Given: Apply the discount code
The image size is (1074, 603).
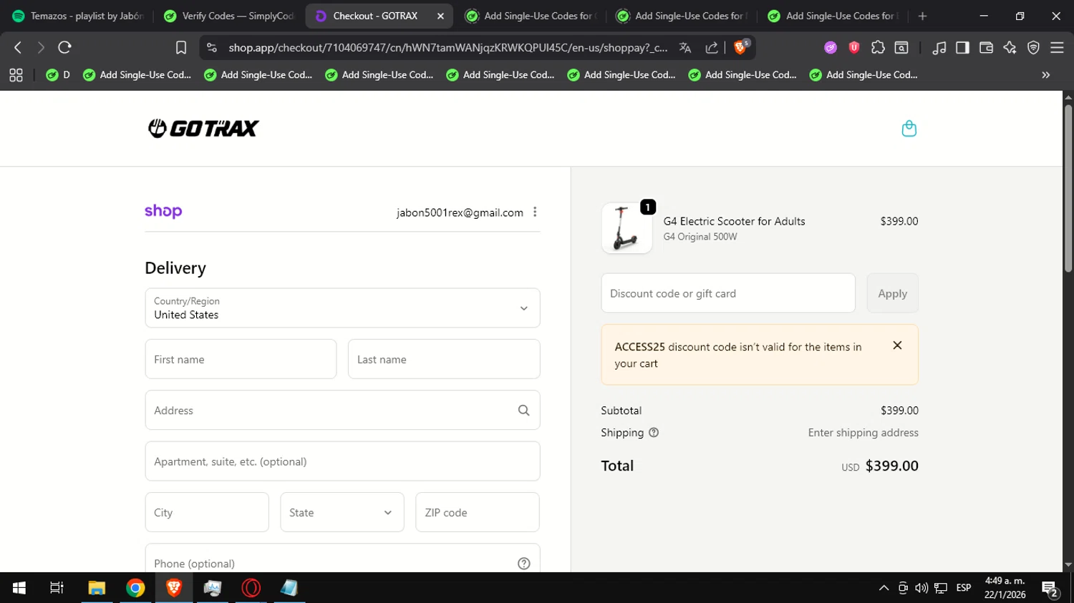Looking at the screenshot, I should [892, 293].
